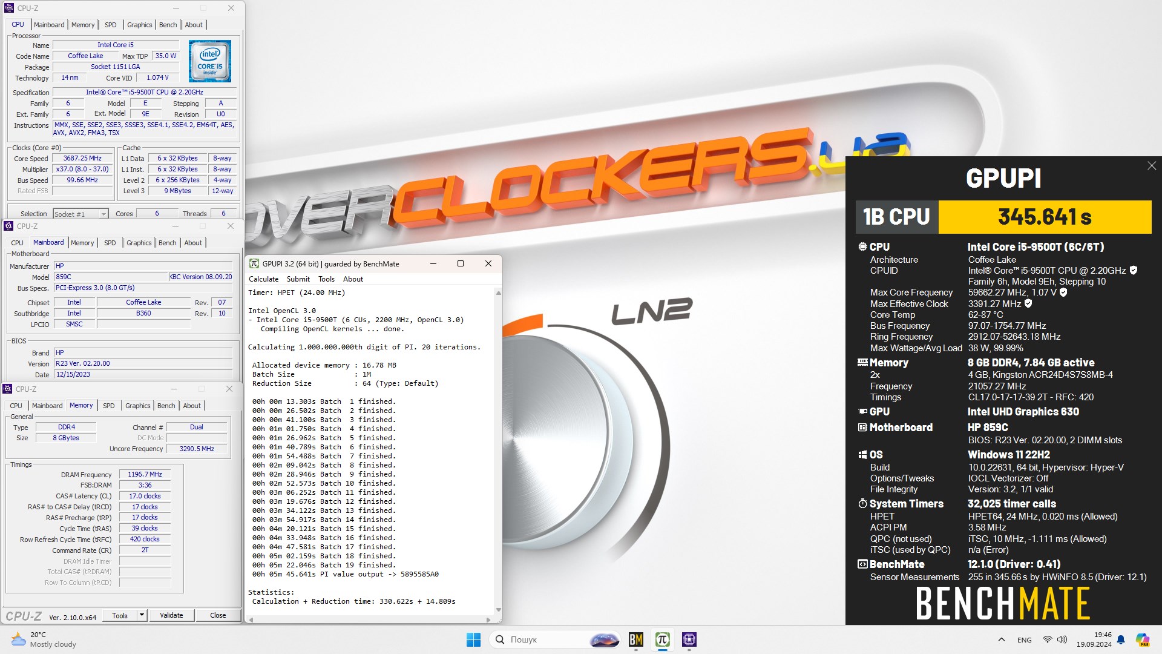Viewport: 1162px width, 654px height.
Task: Open Copilot preview icon in the tray
Action: click(x=1142, y=639)
